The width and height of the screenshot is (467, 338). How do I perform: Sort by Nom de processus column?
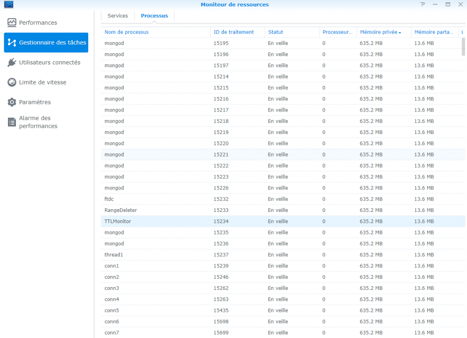(x=127, y=32)
